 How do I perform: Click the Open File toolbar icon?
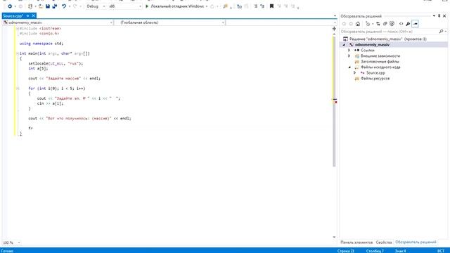coord(41,6)
